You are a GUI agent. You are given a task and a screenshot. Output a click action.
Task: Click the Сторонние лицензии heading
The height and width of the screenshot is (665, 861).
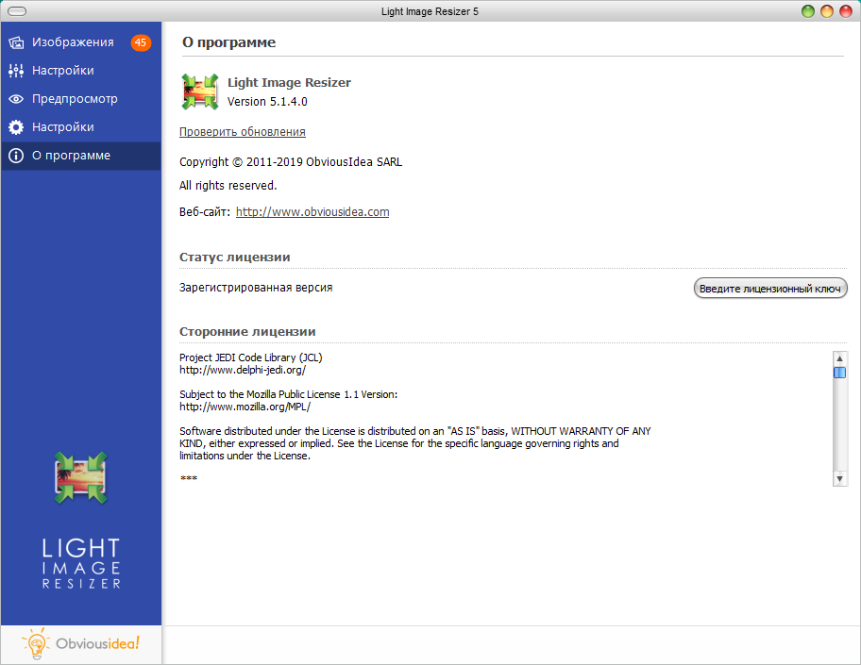[x=247, y=331]
